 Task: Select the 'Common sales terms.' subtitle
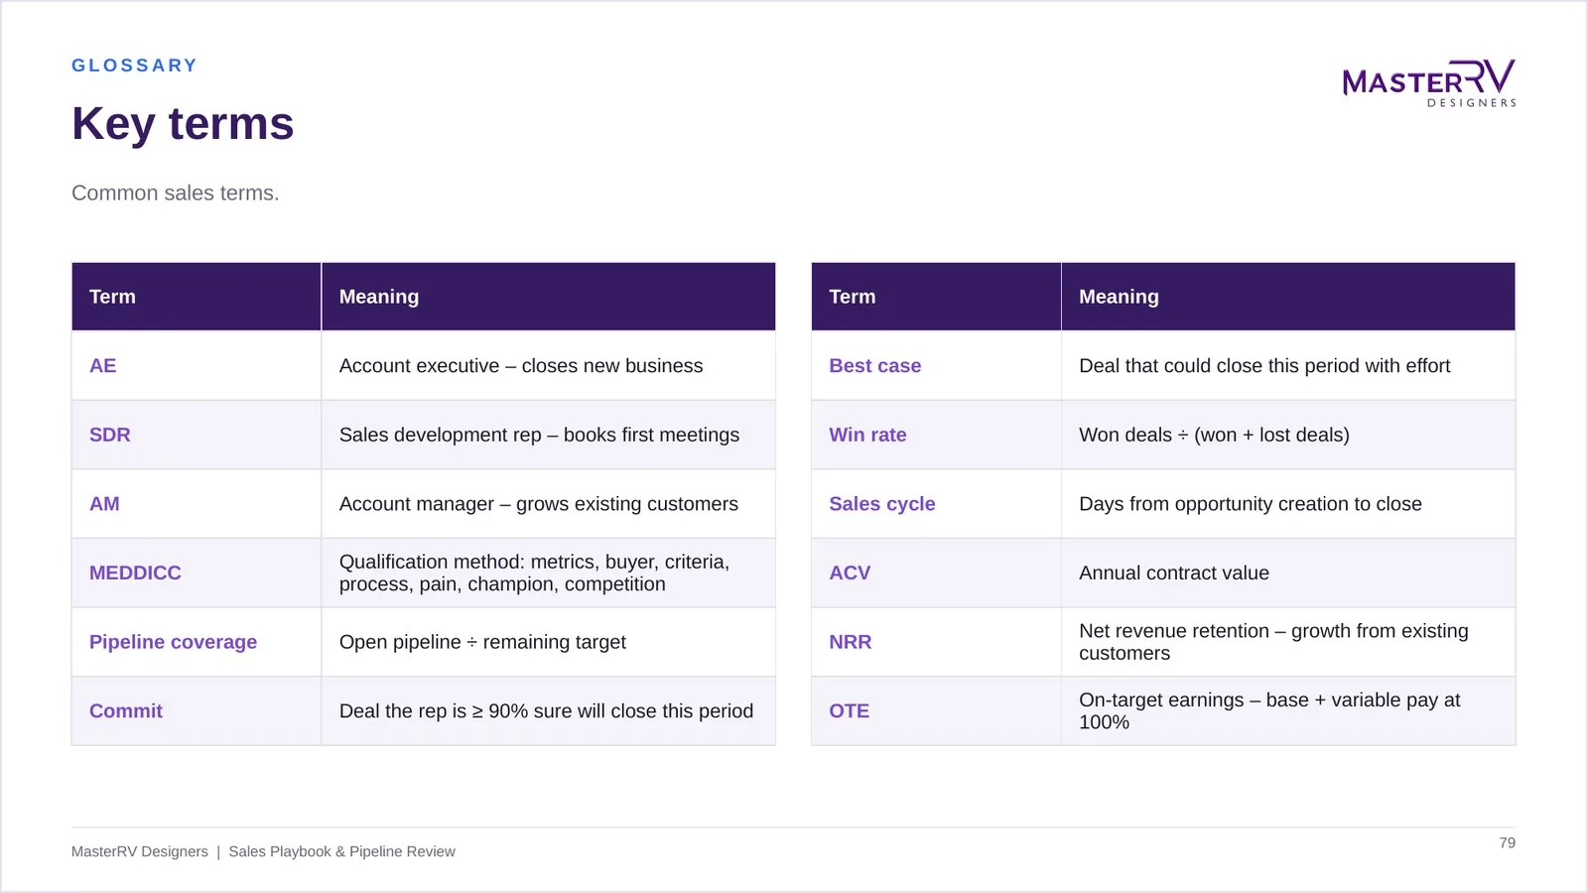[x=175, y=192]
